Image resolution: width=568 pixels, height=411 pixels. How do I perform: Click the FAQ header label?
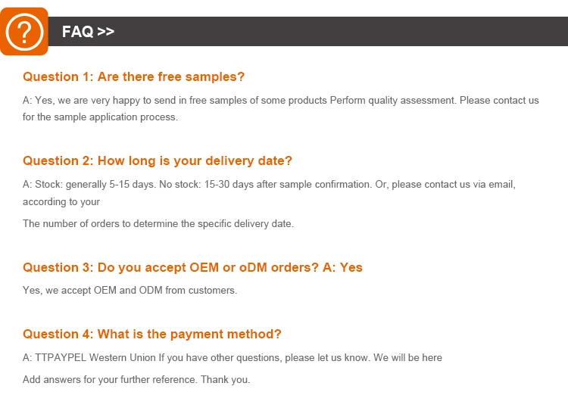click(x=77, y=32)
